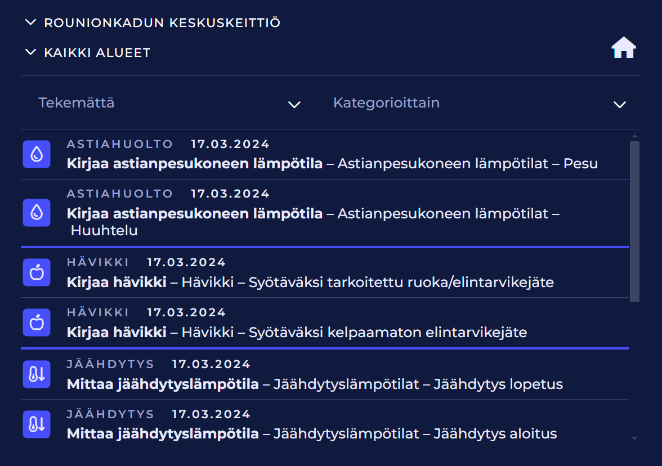This screenshot has width=662, height=466.
Task: Click the scrollbar down arrow
Action: [x=634, y=438]
